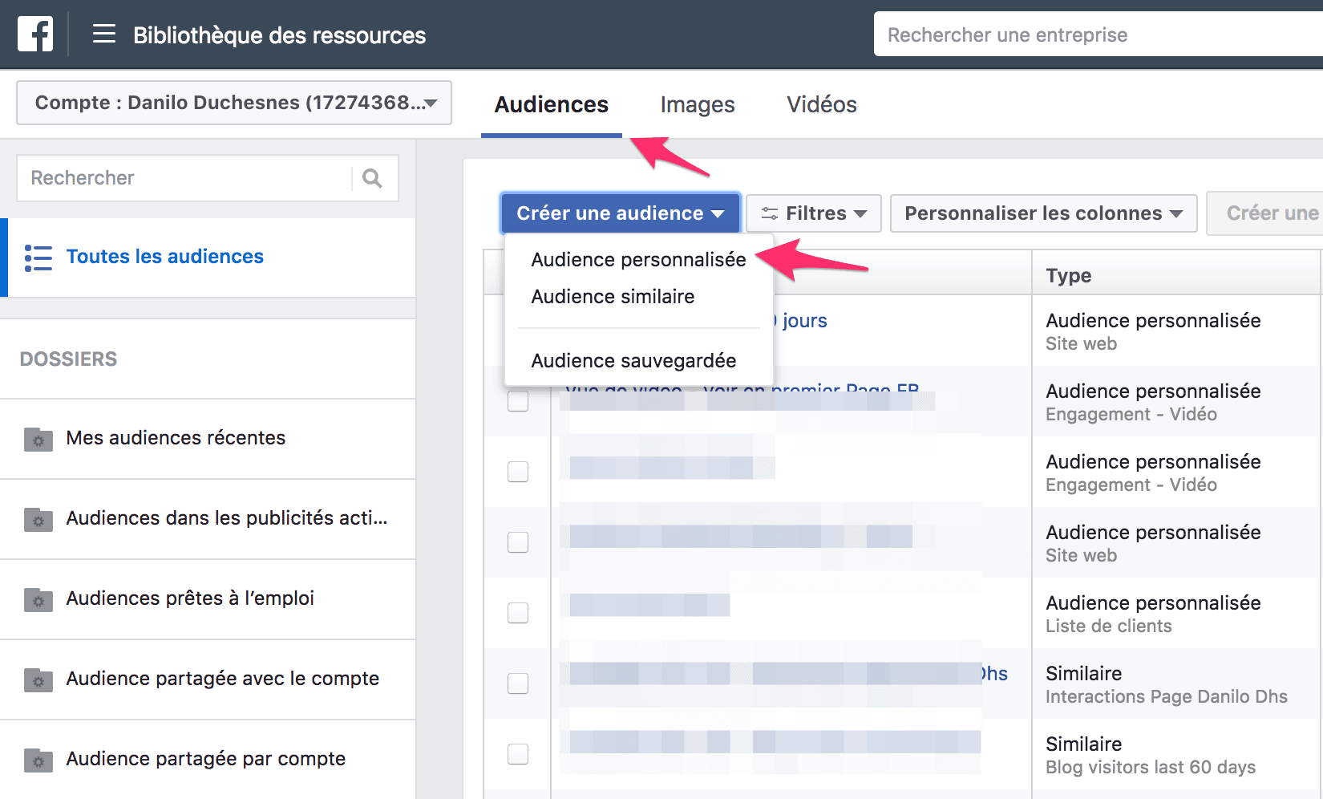Tick checkbox in second Engagement - Vidéo row
The width and height of the screenshot is (1323, 799).
click(x=518, y=472)
